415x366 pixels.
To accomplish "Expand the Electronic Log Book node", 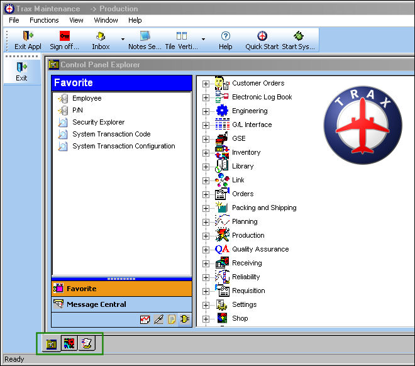I will 206,97.
